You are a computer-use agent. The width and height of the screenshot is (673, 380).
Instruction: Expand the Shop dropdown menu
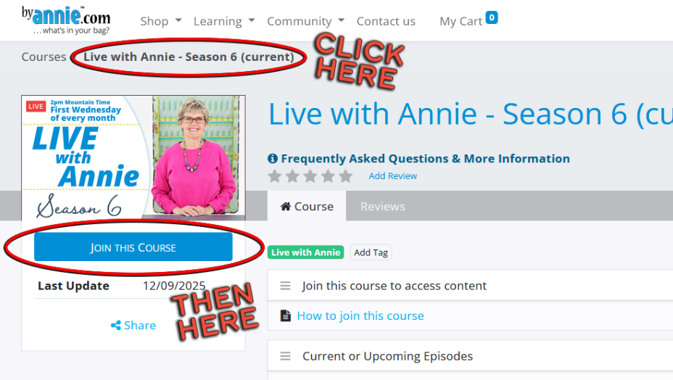click(x=160, y=21)
